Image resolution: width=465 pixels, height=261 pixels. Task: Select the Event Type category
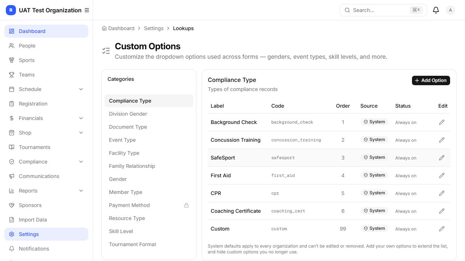tap(149, 140)
